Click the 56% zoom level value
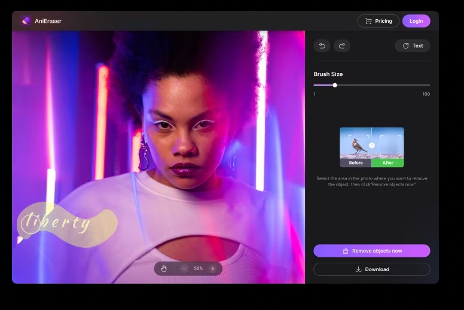The height and width of the screenshot is (310, 464). click(199, 268)
